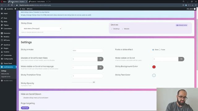The height and width of the screenshot is (111, 198).
Task: Click the browser back arrow
Action: click(2, 5)
